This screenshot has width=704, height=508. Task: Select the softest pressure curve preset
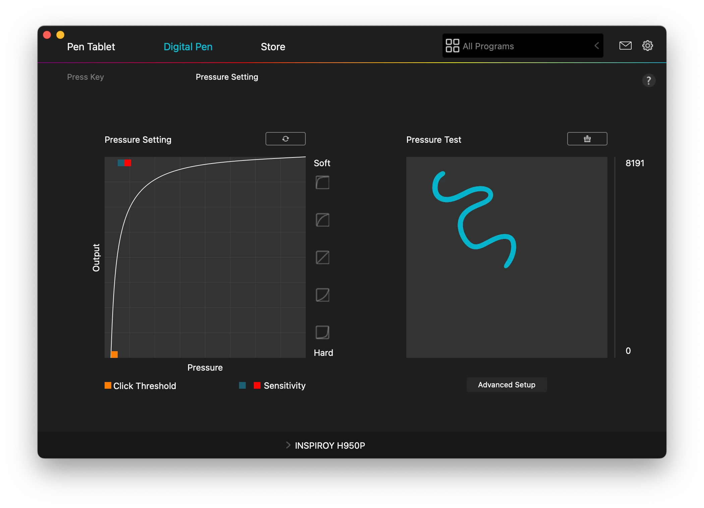(322, 183)
